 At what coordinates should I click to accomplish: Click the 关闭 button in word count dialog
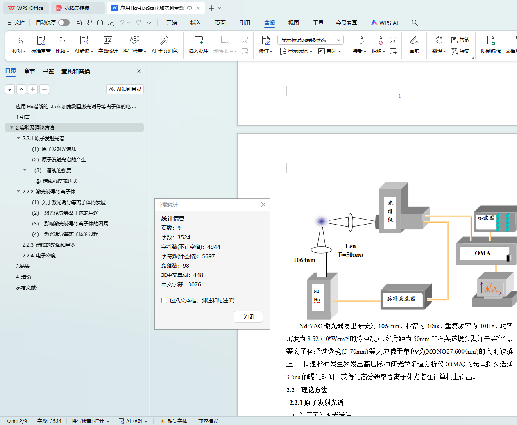click(248, 317)
